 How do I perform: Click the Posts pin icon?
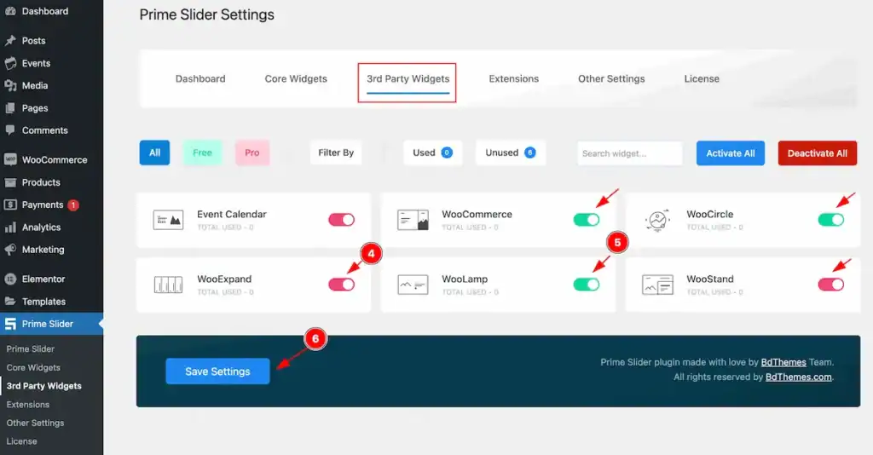point(10,41)
